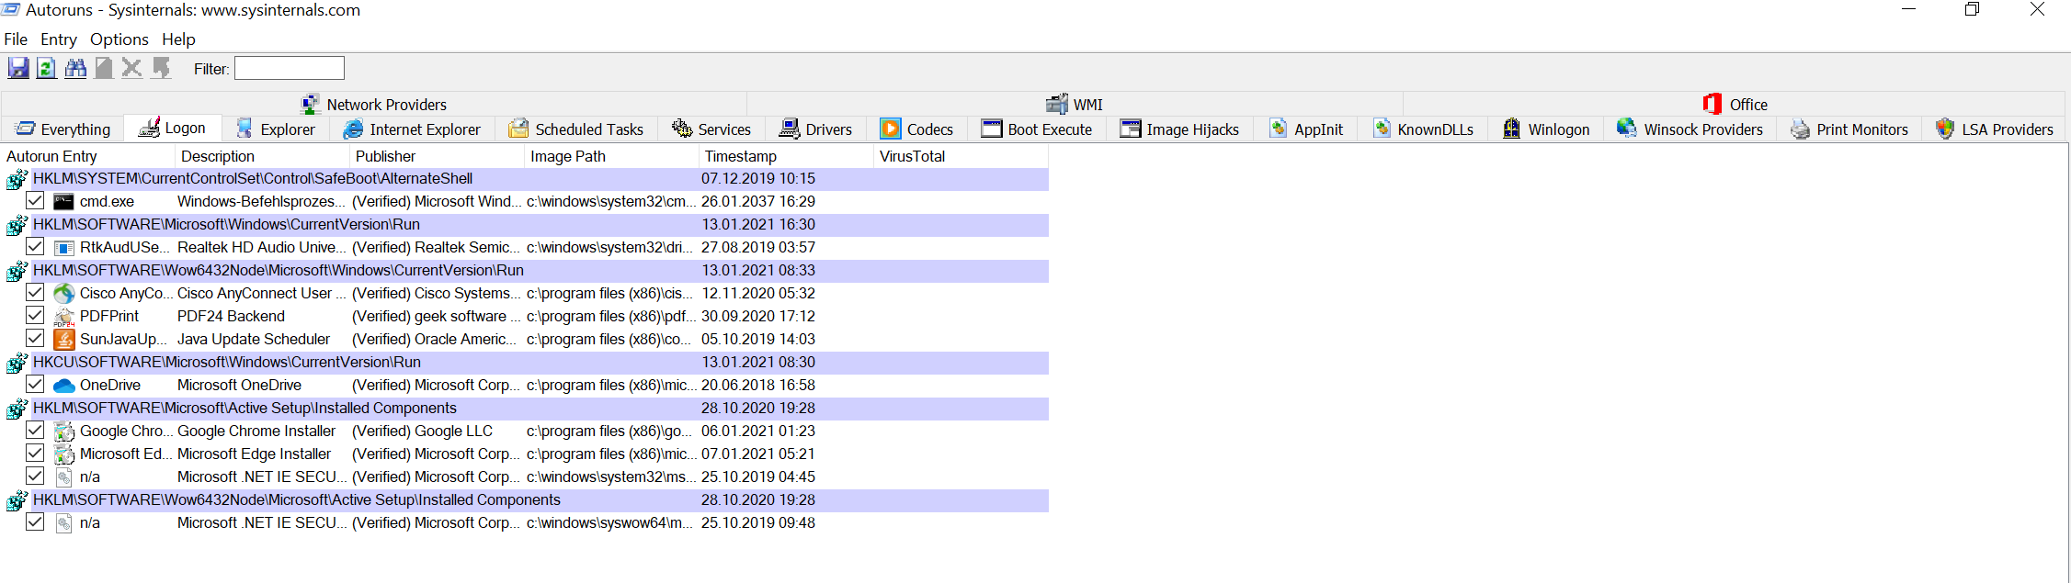Open the Entry menu
The image size is (2071, 583).
tap(59, 39)
